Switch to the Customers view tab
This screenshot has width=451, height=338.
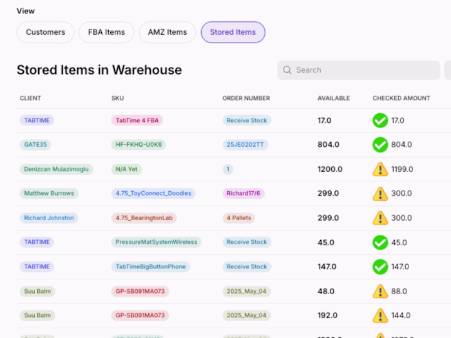[46, 32]
